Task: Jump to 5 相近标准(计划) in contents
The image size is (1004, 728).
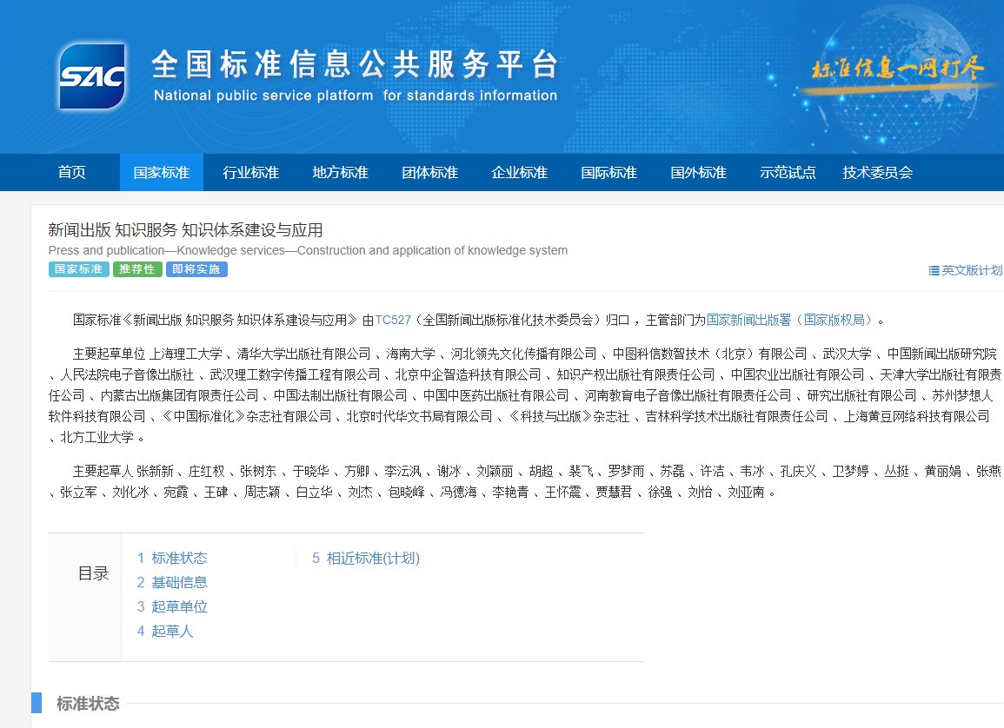Action: tap(366, 558)
